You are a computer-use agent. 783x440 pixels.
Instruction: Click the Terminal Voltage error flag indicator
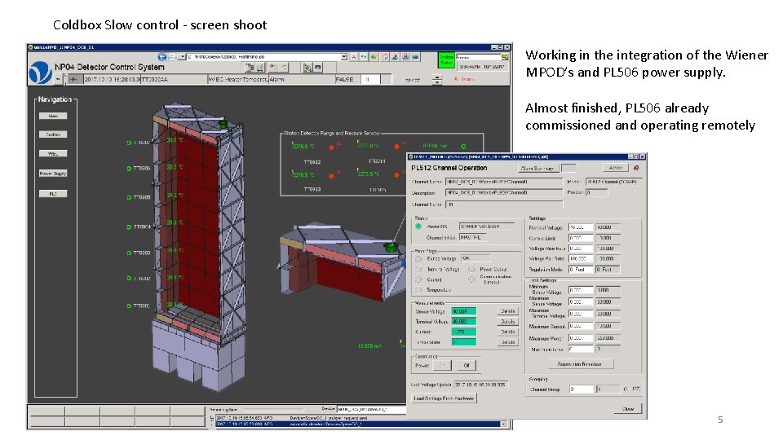(x=418, y=270)
